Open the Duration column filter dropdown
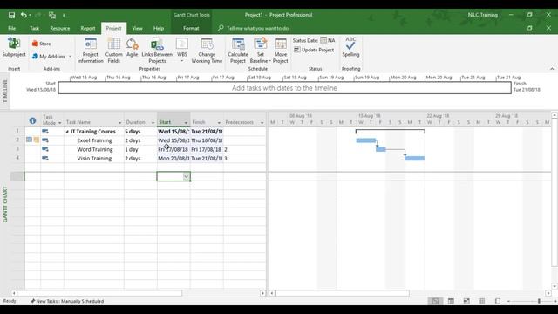The width and height of the screenshot is (558, 314). coord(153,123)
